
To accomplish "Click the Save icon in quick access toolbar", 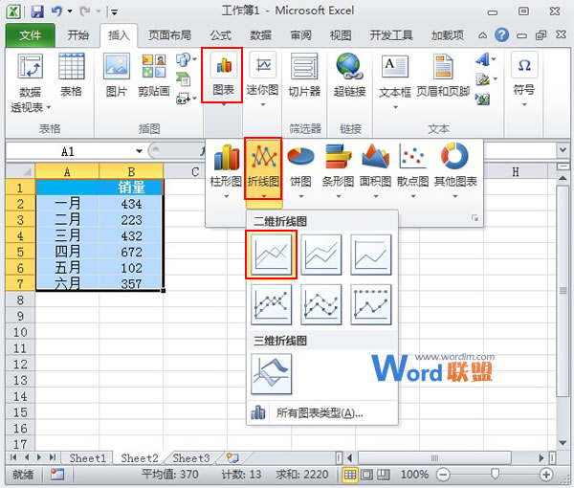I will pos(37,11).
